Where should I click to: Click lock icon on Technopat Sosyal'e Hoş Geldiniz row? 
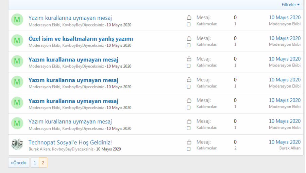click(189, 142)
